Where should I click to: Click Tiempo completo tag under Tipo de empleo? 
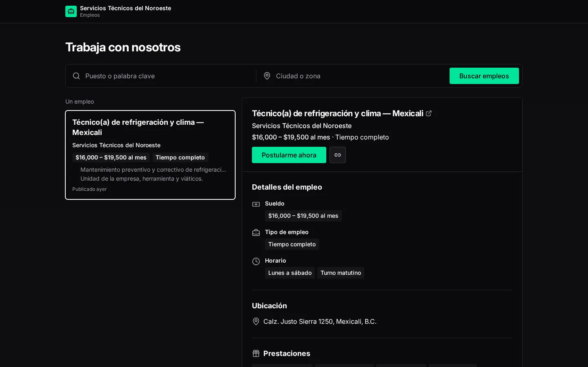292,244
